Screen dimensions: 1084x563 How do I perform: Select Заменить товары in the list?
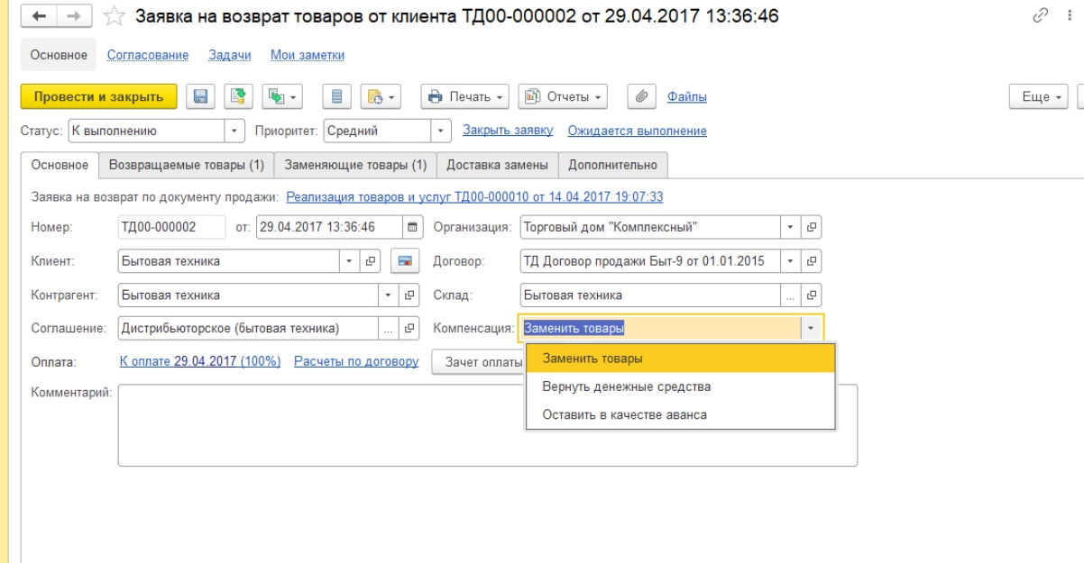tap(681, 359)
